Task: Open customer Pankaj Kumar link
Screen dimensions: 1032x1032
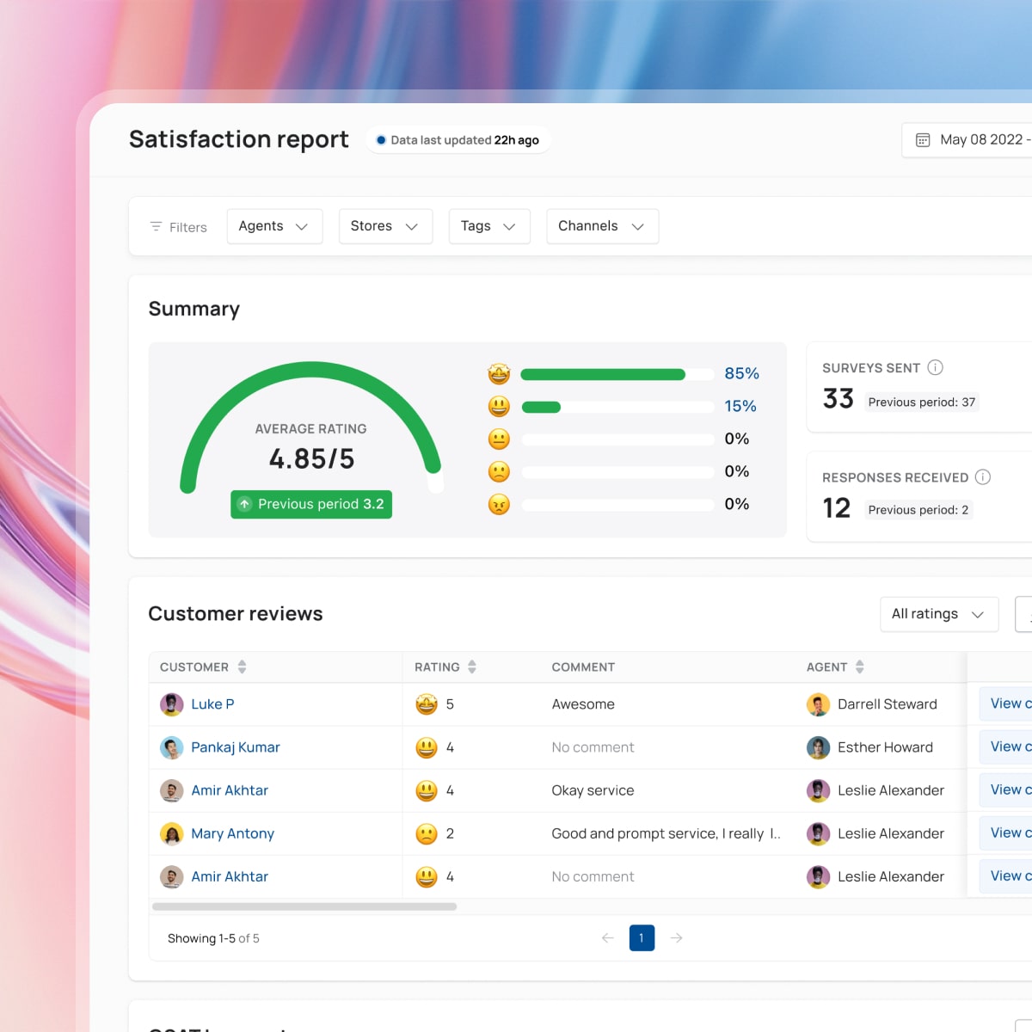Action: pyautogui.click(x=236, y=747)
